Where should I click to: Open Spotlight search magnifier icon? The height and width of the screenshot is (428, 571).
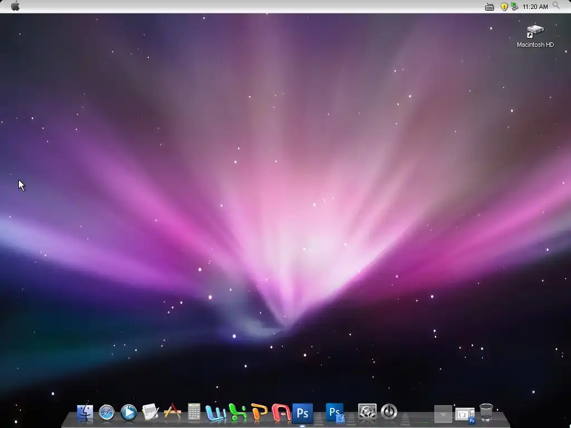point(556,6)
